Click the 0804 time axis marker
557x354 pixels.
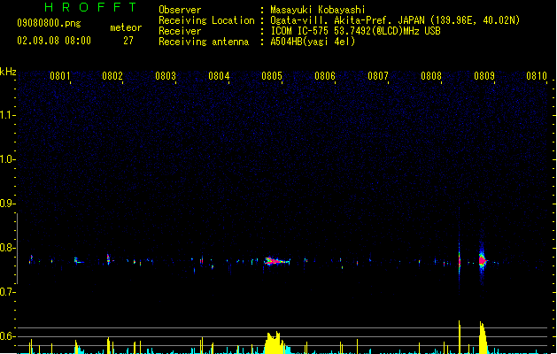coord(219,76)
